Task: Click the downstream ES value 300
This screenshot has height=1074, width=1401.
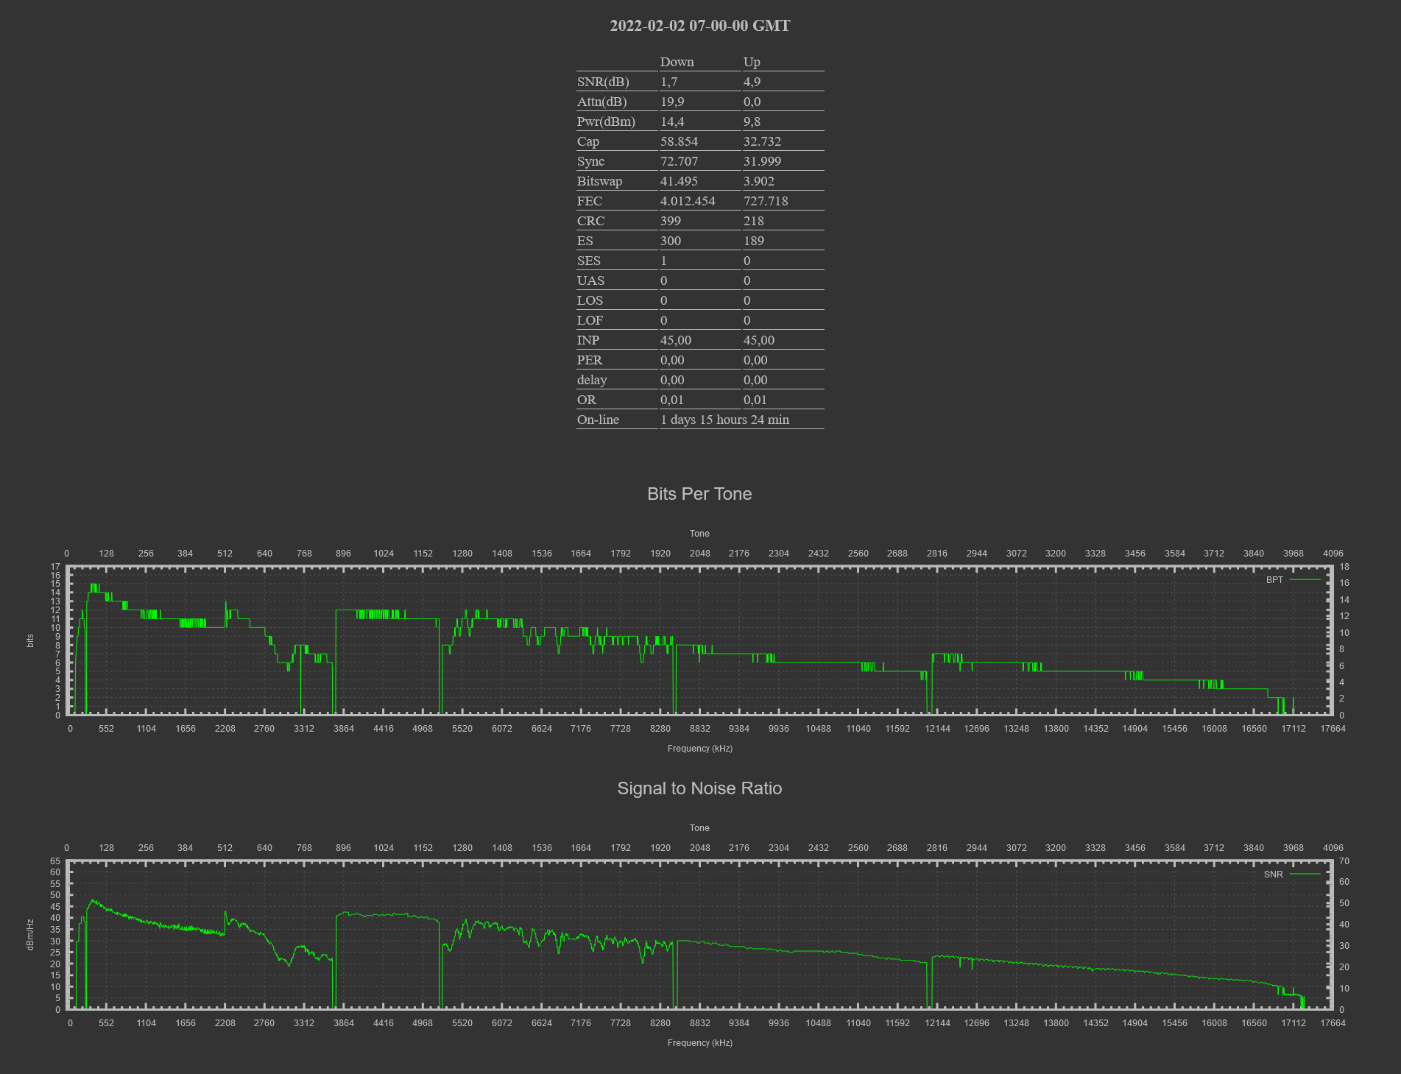Action: click(670, 241)
